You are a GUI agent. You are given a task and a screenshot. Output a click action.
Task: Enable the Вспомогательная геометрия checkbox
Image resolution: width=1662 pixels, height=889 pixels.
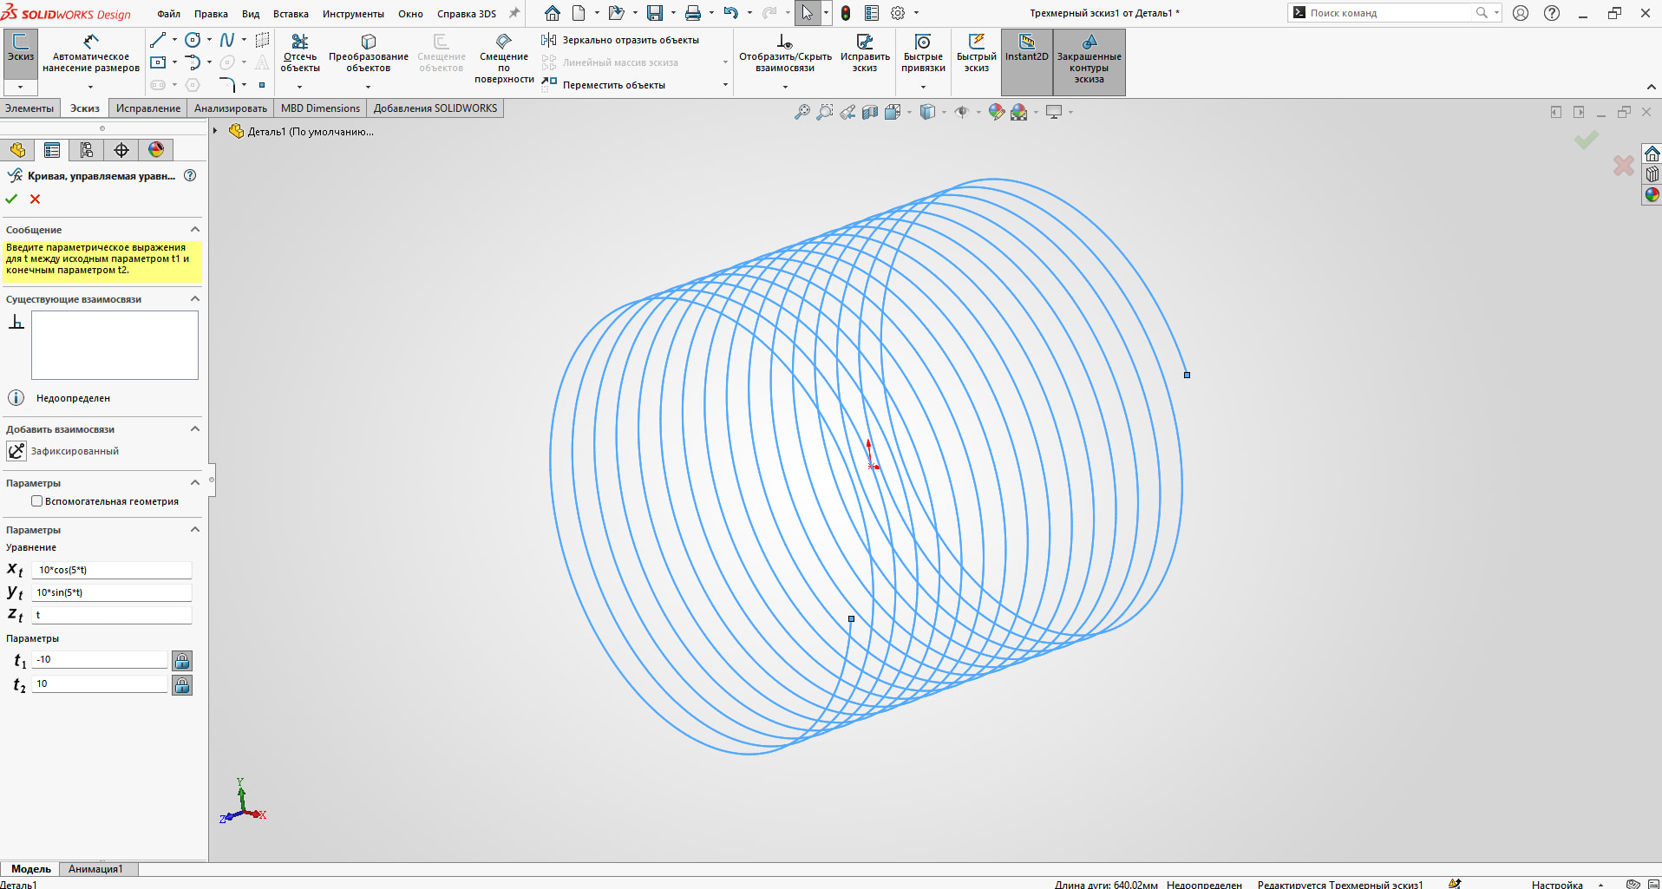tap(37, 501)
